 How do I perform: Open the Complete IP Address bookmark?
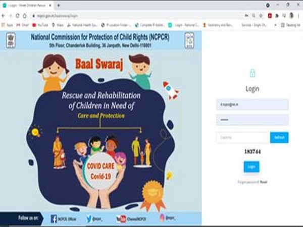[x=150, y=25]
